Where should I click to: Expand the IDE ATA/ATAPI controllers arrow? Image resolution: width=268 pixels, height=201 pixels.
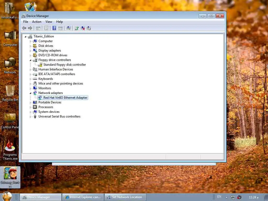30,74
